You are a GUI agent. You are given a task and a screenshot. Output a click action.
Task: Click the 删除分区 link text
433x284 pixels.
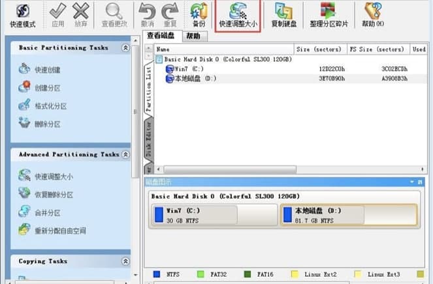(x=48, y=124)
